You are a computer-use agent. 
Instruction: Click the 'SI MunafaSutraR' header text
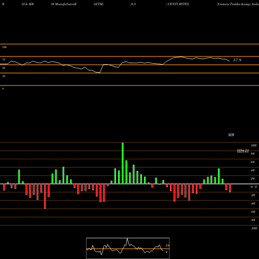coord(64,4)
